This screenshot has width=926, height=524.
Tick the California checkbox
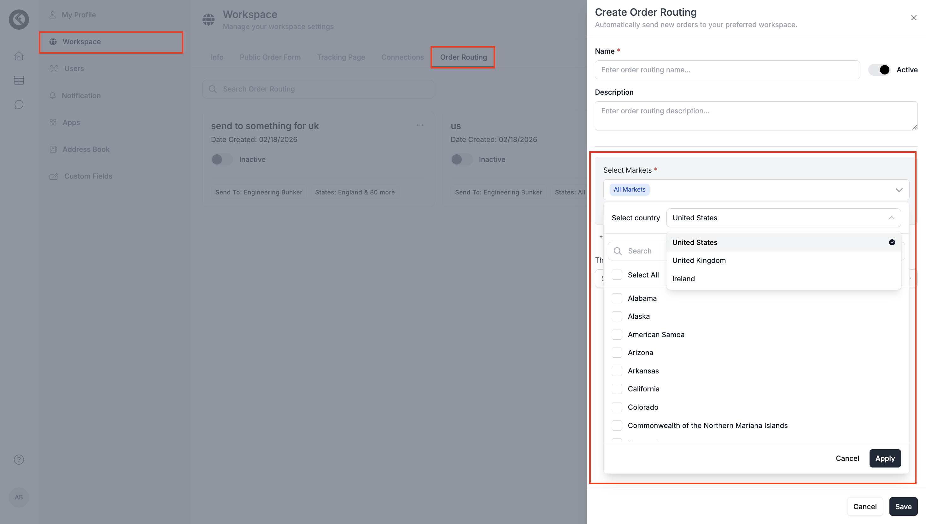click(617, 389)
